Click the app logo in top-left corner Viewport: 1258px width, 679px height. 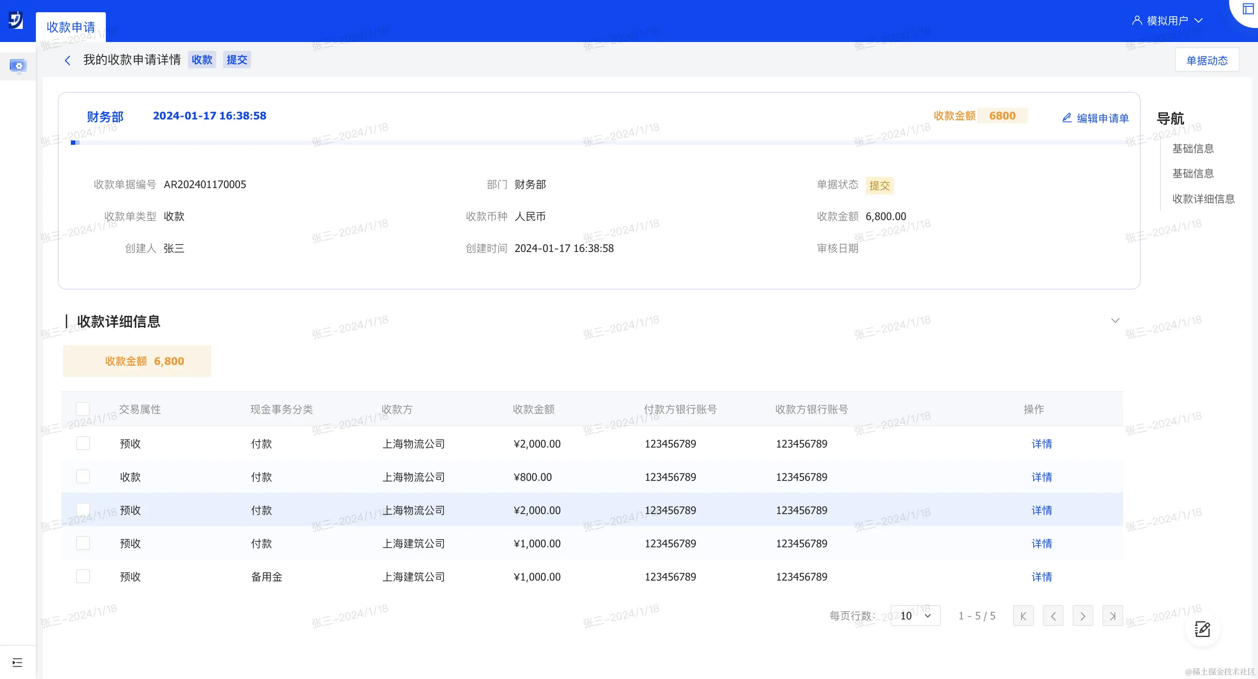tap(16, 20)
